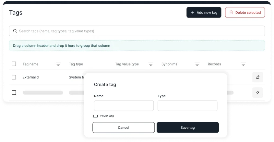Click the Search tags input box
The height and width of the screenshot is (142, 274).
coord(139,31)
